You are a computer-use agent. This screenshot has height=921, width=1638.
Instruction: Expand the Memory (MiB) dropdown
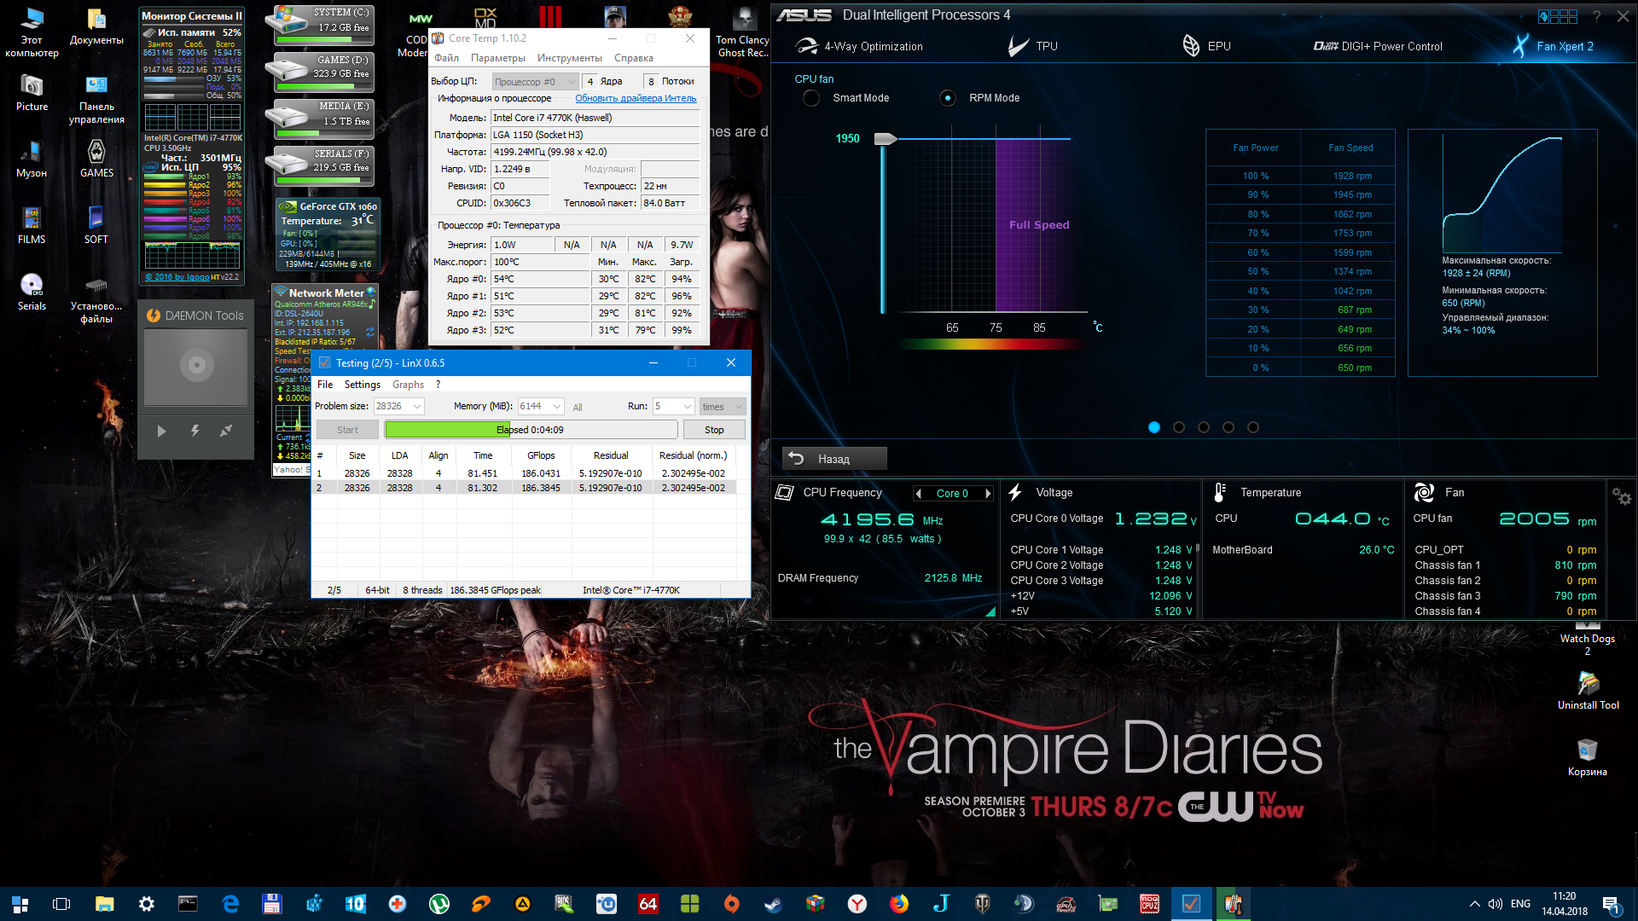click(x=556, y=407)
